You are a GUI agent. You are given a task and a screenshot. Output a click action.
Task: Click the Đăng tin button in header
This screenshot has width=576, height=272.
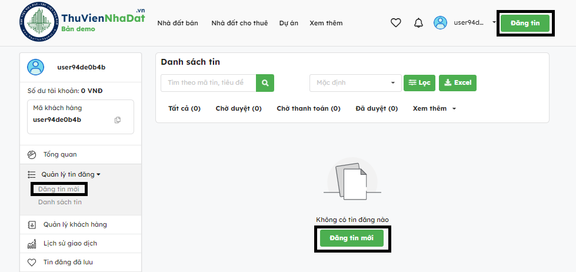click(x=525, y=23)
